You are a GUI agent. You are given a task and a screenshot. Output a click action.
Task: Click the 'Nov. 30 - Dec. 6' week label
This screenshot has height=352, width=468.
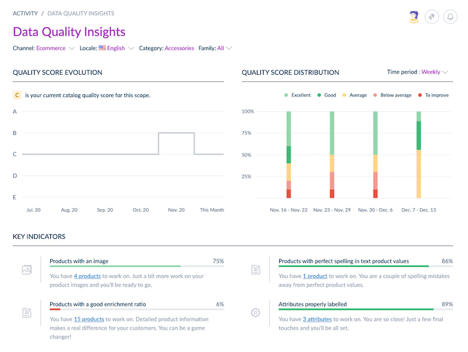(375, 210)
